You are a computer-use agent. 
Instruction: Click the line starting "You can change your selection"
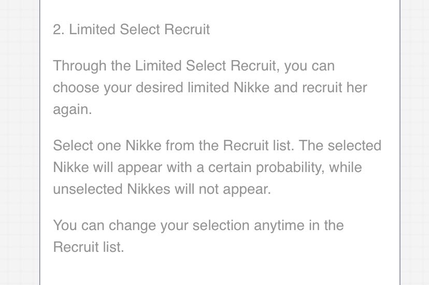[x=198, y=225]
